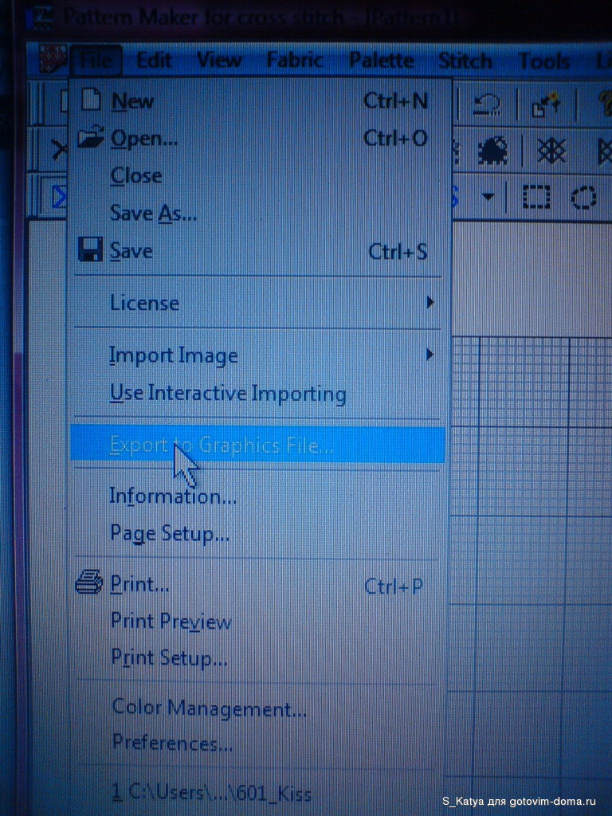
Task: Open the Fabric menu
Action: click(295, 61)
